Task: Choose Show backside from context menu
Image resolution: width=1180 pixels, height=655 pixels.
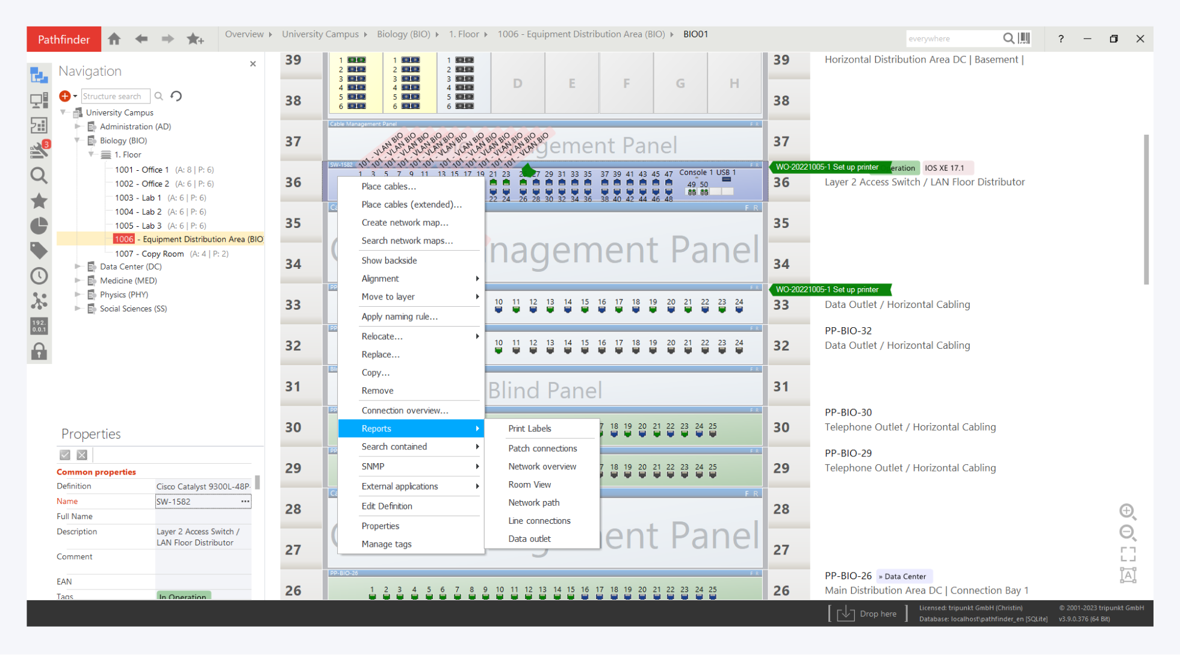Action: click(x=389, y=260)
